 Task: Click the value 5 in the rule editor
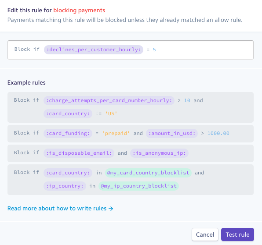pos(154,50)
